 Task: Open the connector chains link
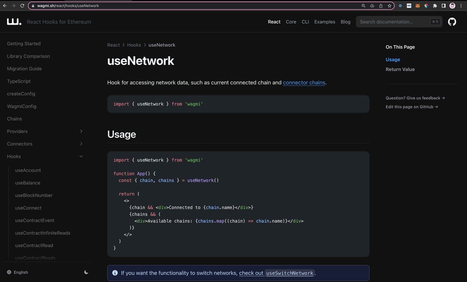304,82
